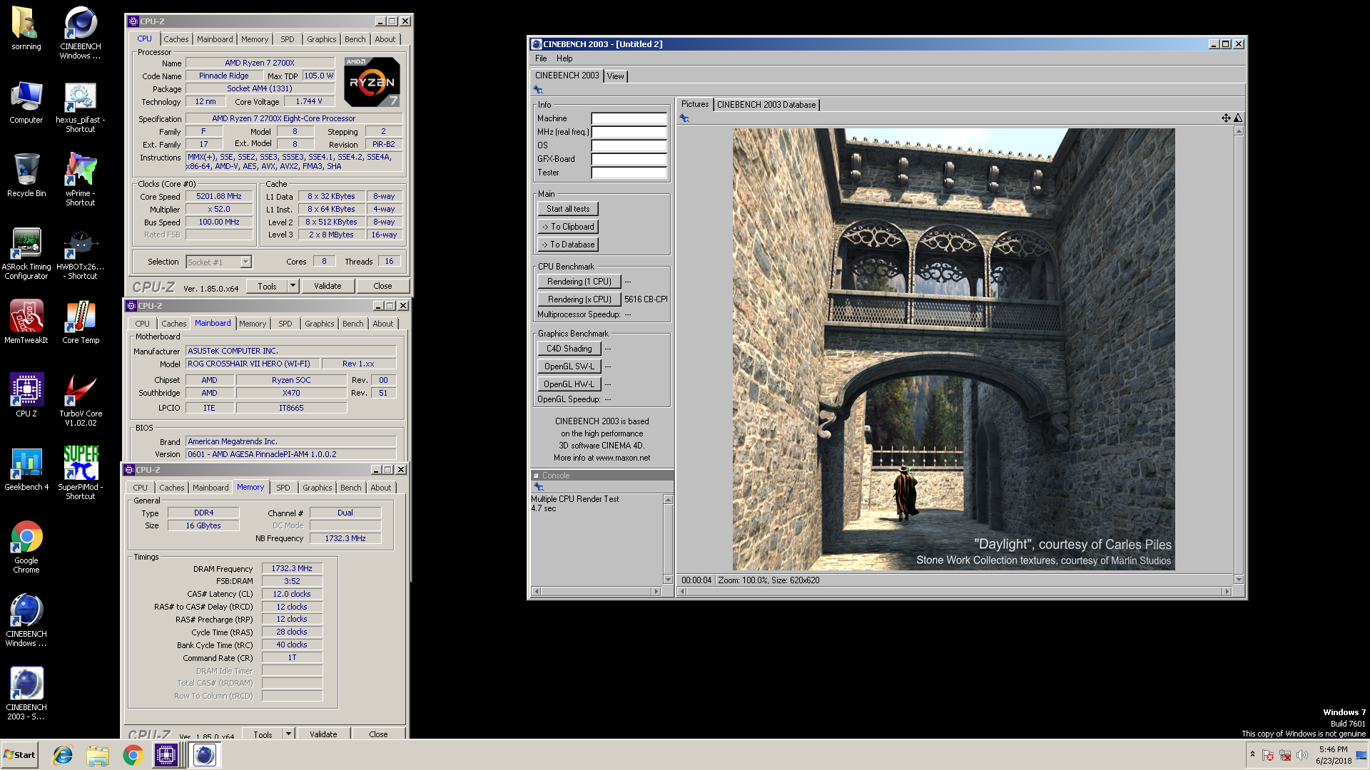Run the OpenGL HW-L test

(x=569, y=384)
